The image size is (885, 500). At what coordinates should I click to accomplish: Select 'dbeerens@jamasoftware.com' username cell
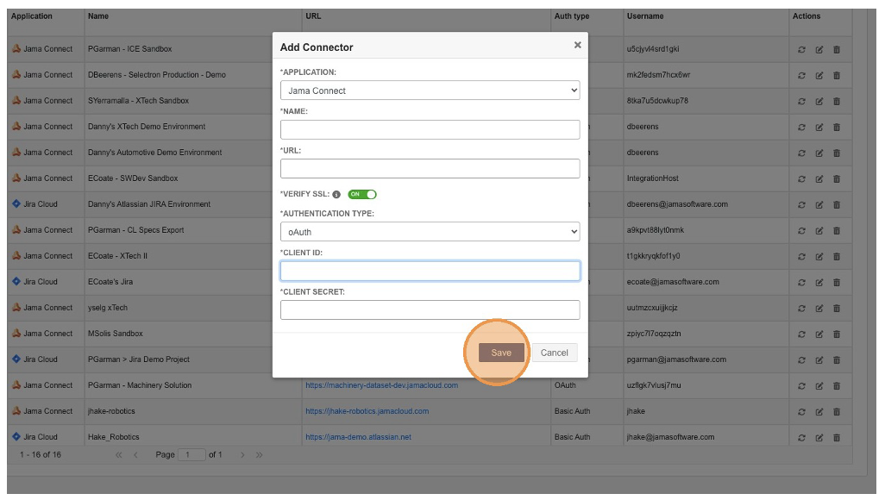[x=677, y=204]
